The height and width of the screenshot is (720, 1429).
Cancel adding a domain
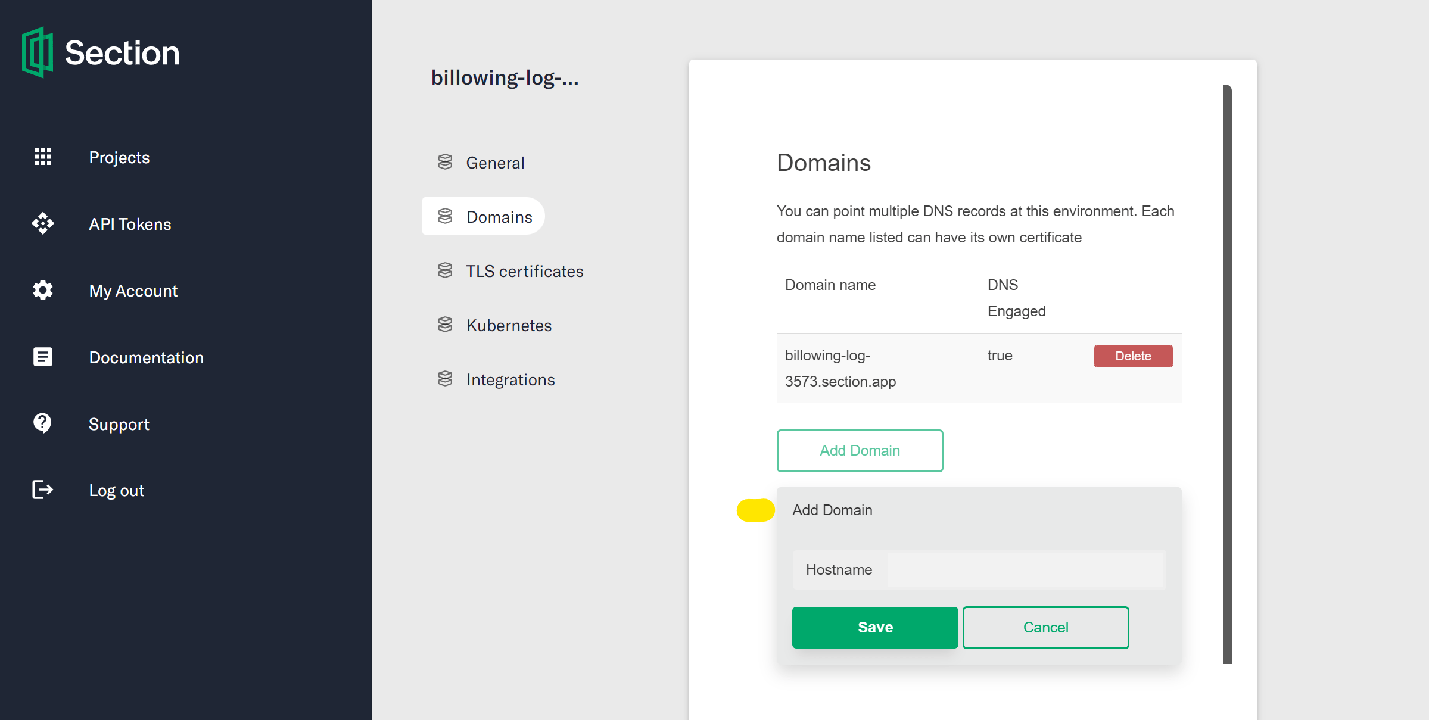pos(1045,627)
